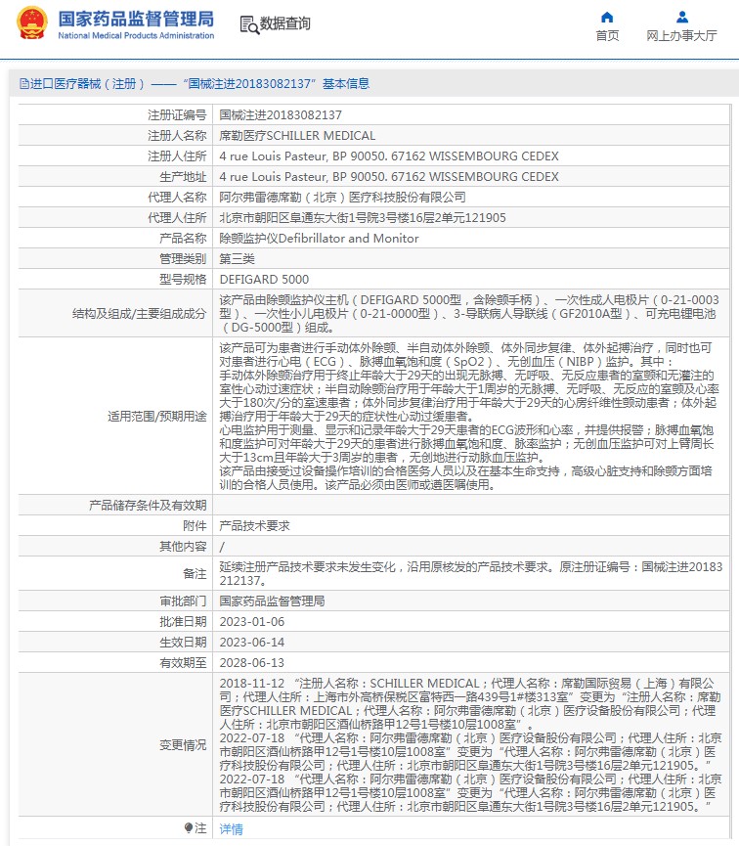Click the 变更情况 row label
This screenshot has width=739, height=846.
pyautogui.click(x=183, y=744)
